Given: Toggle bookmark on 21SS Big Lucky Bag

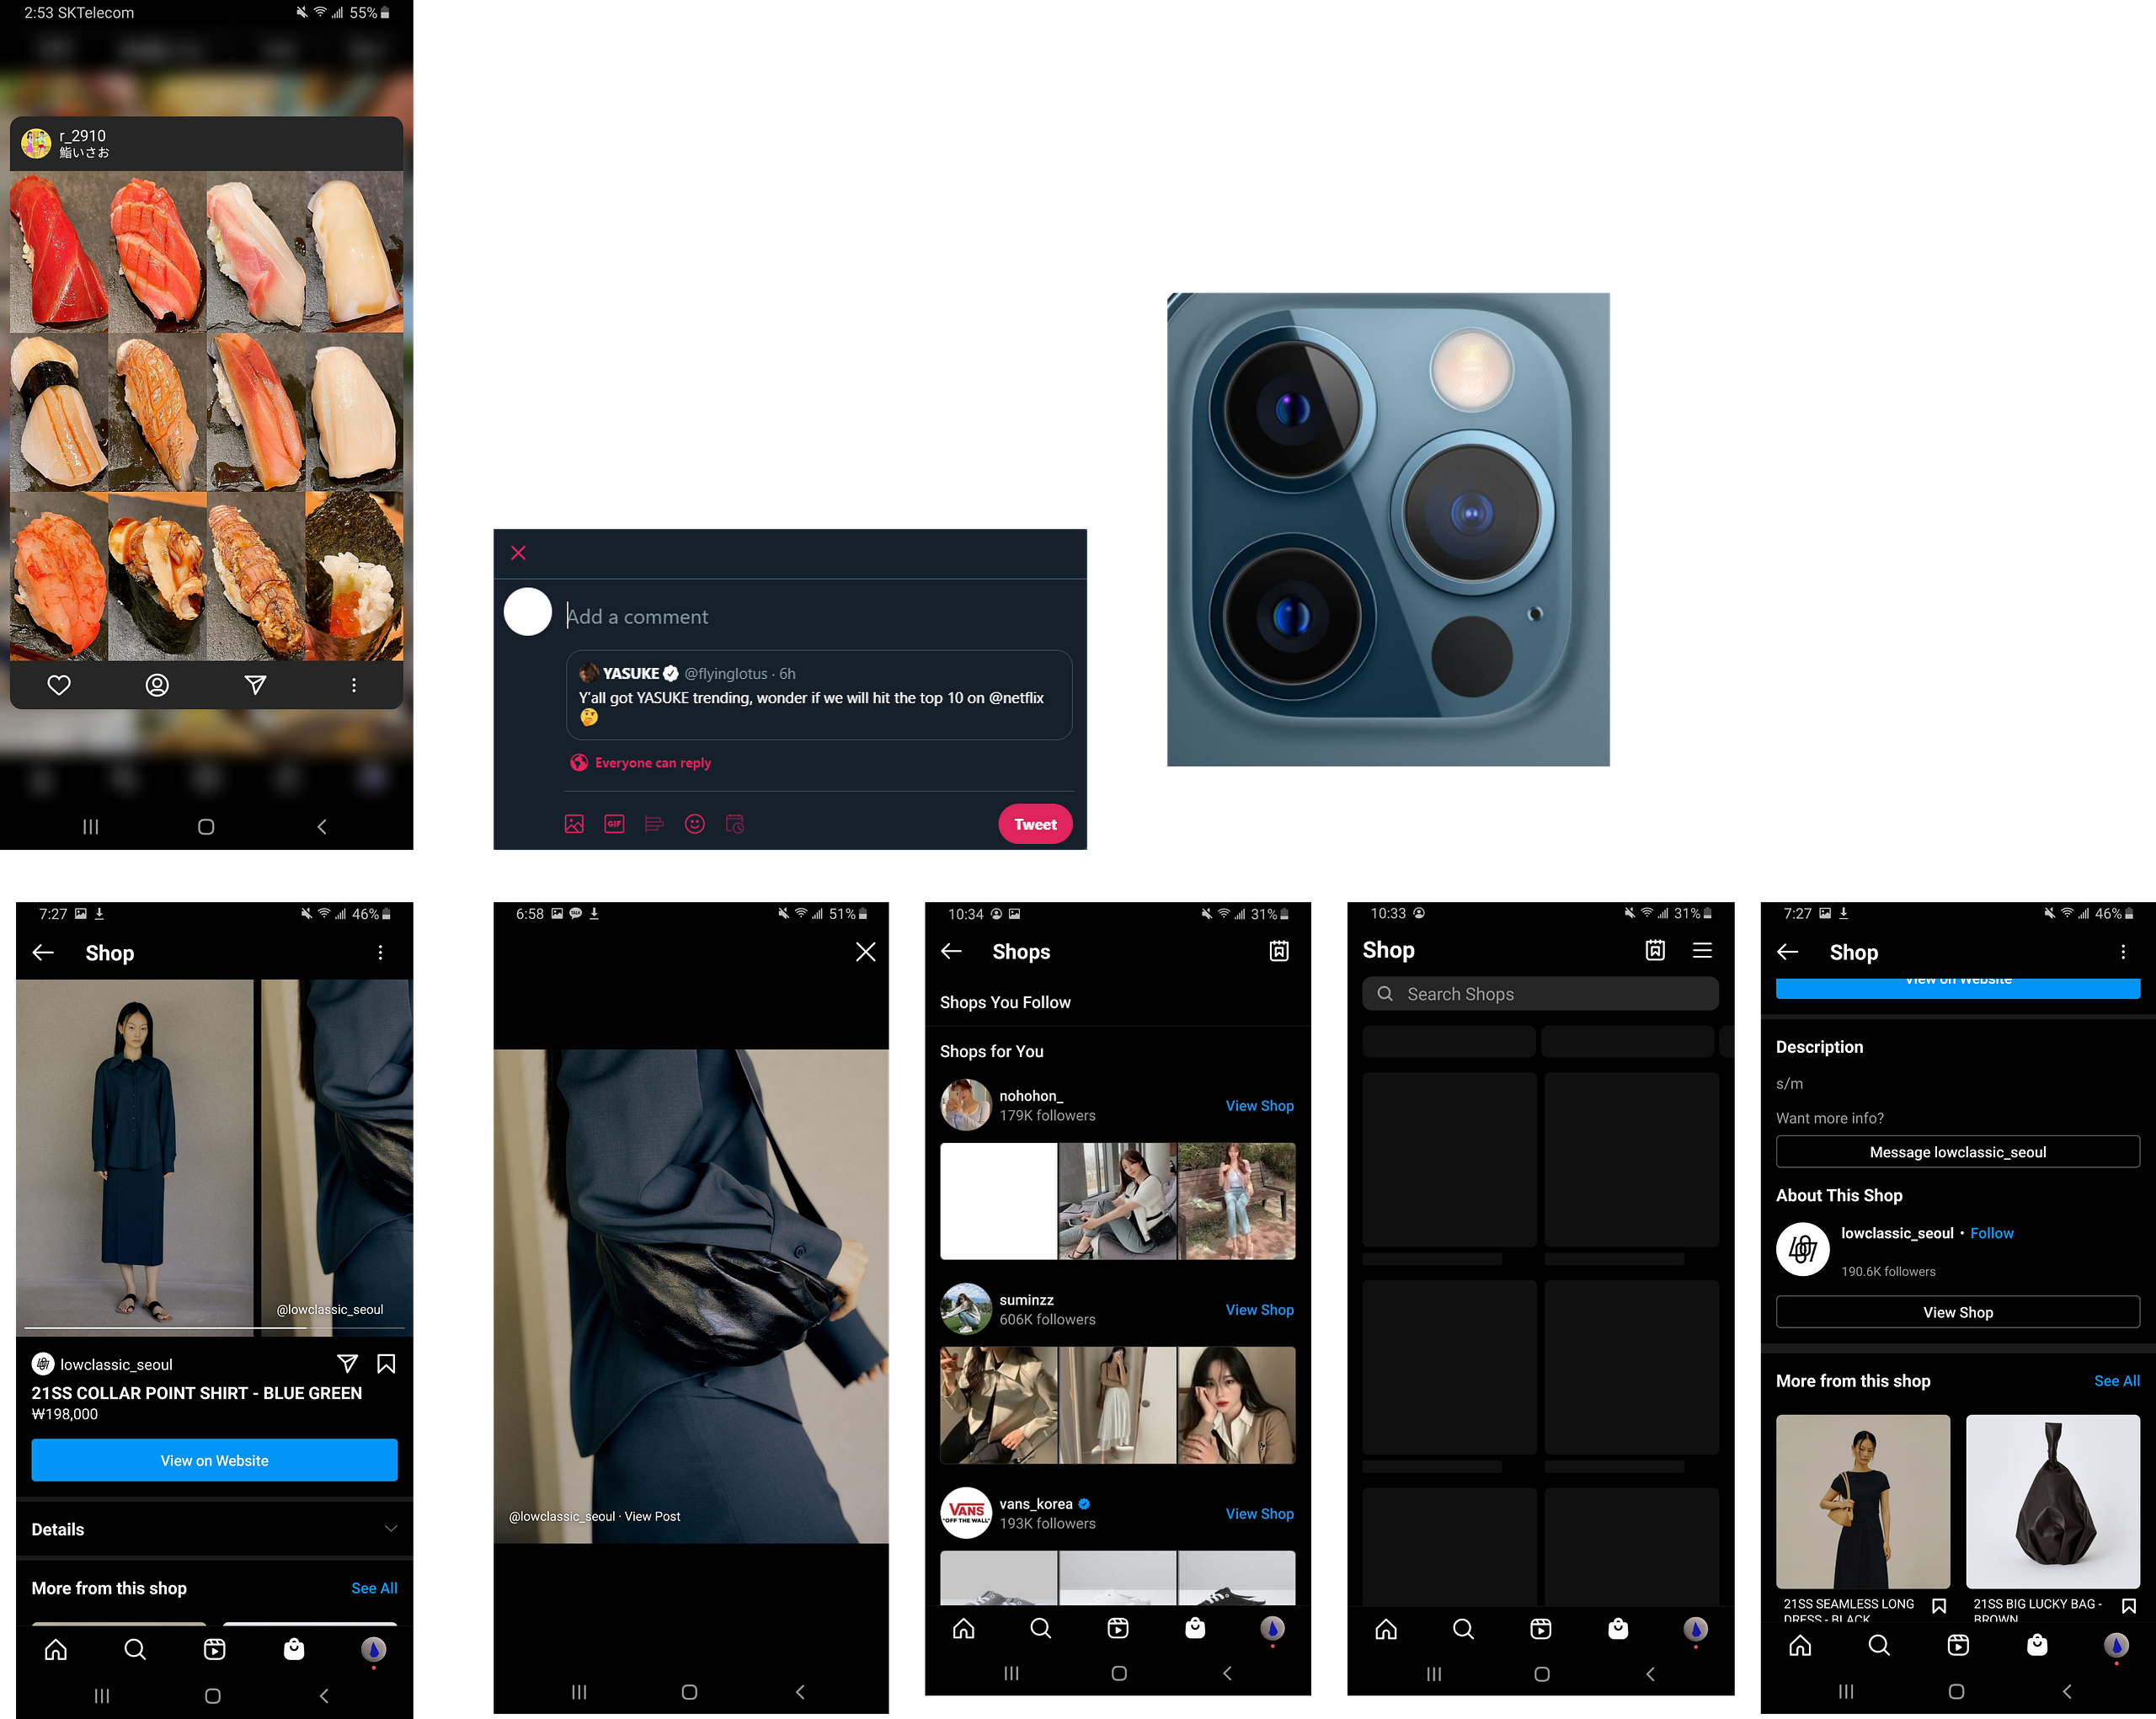Looking at the screenshot, I should click(2128, 1606).
